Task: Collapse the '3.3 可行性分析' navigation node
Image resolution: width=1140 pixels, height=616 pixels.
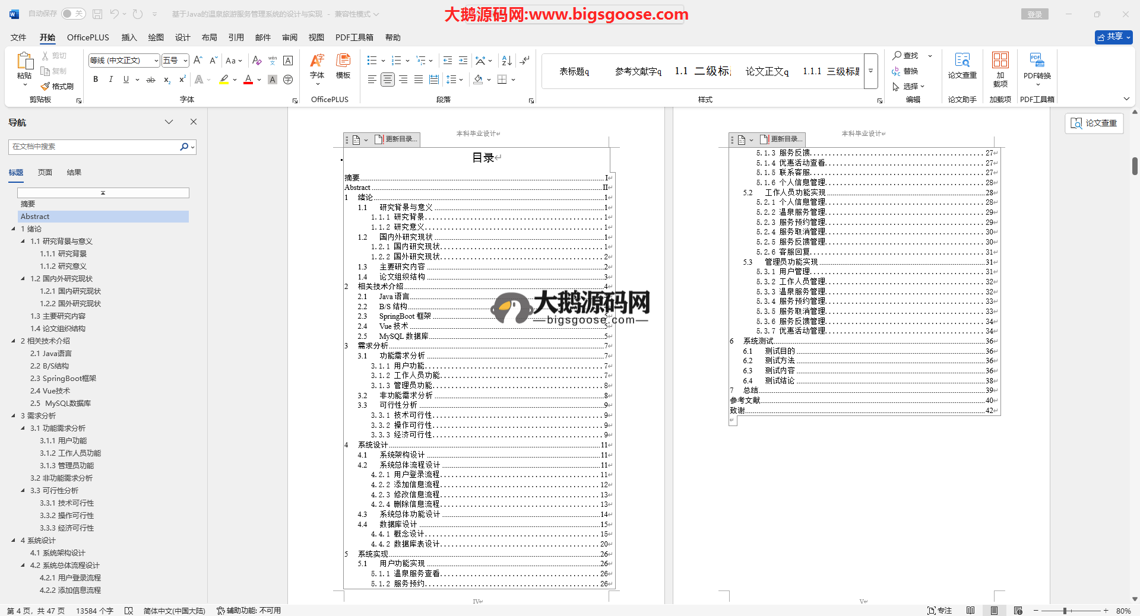Action: pos(23,491)
